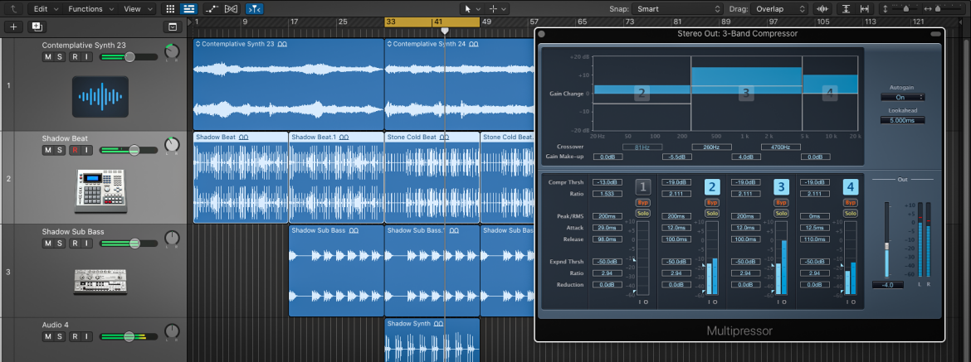Click the Shadow Beat drum machine icon
The width and height of the screenshot is (971, 362).
[x=100, y=188]
